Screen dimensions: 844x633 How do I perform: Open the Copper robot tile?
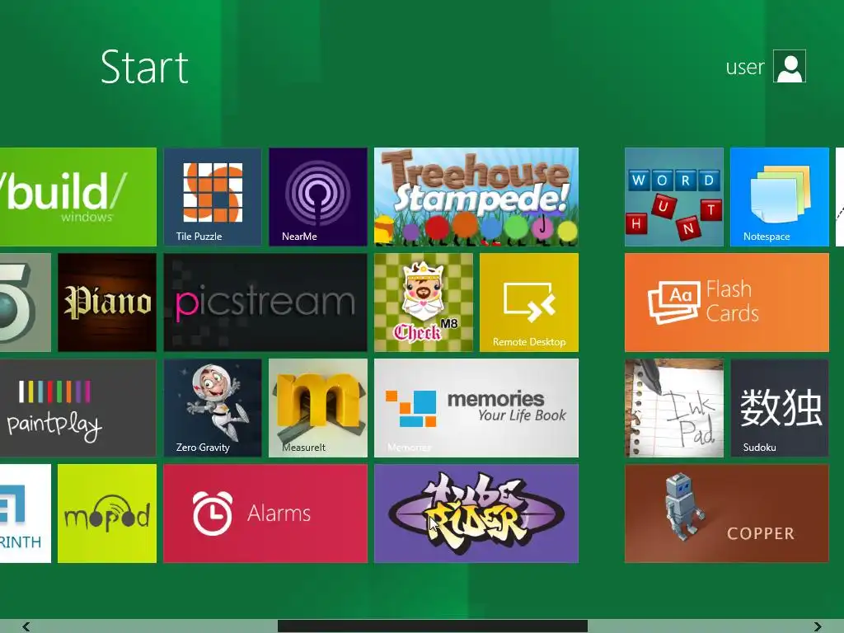[x=727, y=513]
